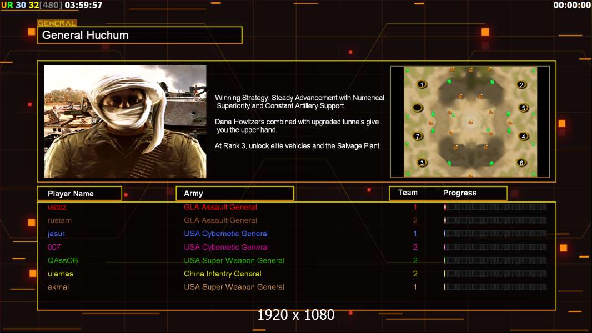Click the General Huchum portrait image

126,122
